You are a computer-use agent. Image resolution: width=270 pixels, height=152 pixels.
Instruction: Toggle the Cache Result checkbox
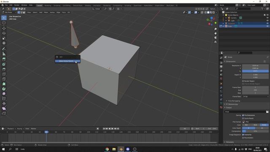pos(243,118)
